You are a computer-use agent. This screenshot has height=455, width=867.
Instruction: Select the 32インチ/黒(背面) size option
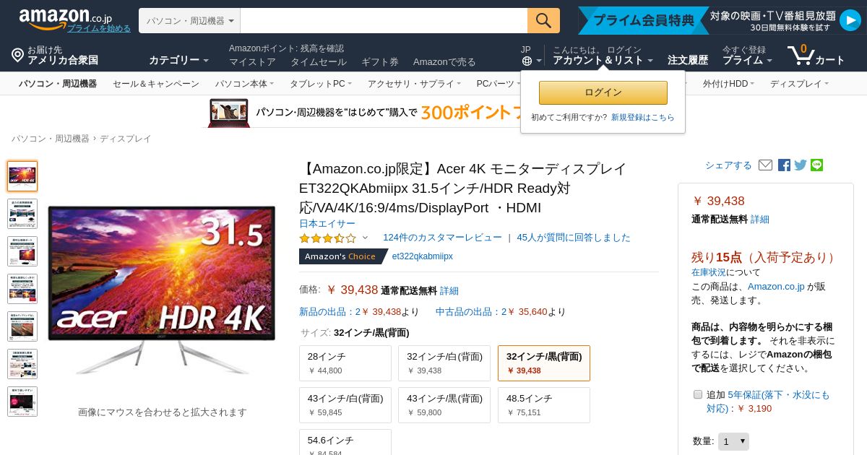coord(544,363)
